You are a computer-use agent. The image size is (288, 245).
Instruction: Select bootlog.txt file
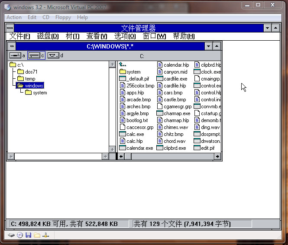134,120
